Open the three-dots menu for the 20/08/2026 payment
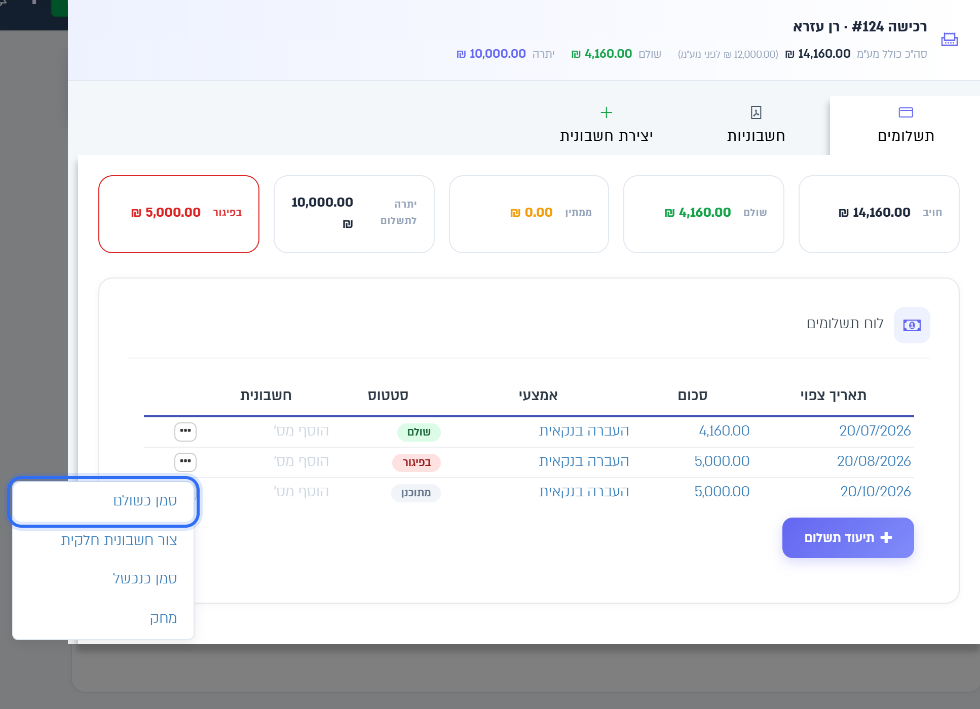The image size is (980, 709). click(x=185, y=462)
